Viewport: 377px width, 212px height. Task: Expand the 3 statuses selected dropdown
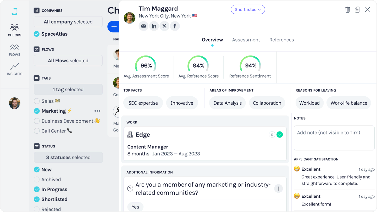(x=68, y=158)
